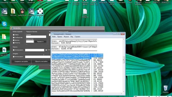Click the row starting with 7435b6b3cf

tap(77, 66)
